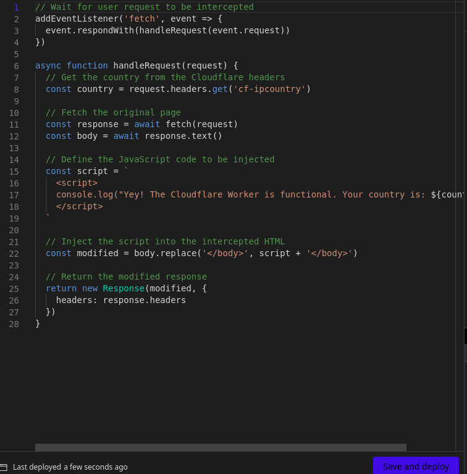Click line number 28 in the gutter
This screenshot has height=474, width=467.
14,325
